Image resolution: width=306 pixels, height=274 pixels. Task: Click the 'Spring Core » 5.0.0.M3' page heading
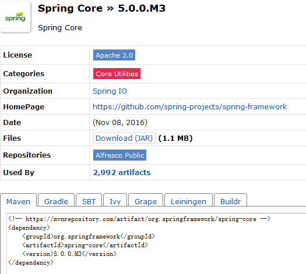point(101,8)
